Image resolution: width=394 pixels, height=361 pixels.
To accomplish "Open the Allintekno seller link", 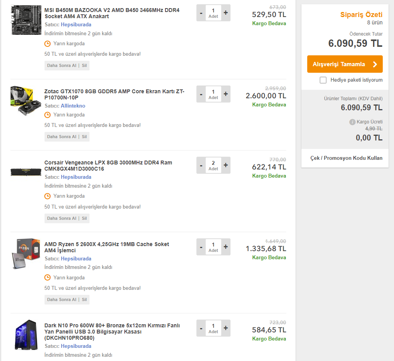I will click(x=73, y=106).
